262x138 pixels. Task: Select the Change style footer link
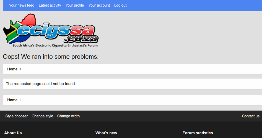(x=42, y=116)
